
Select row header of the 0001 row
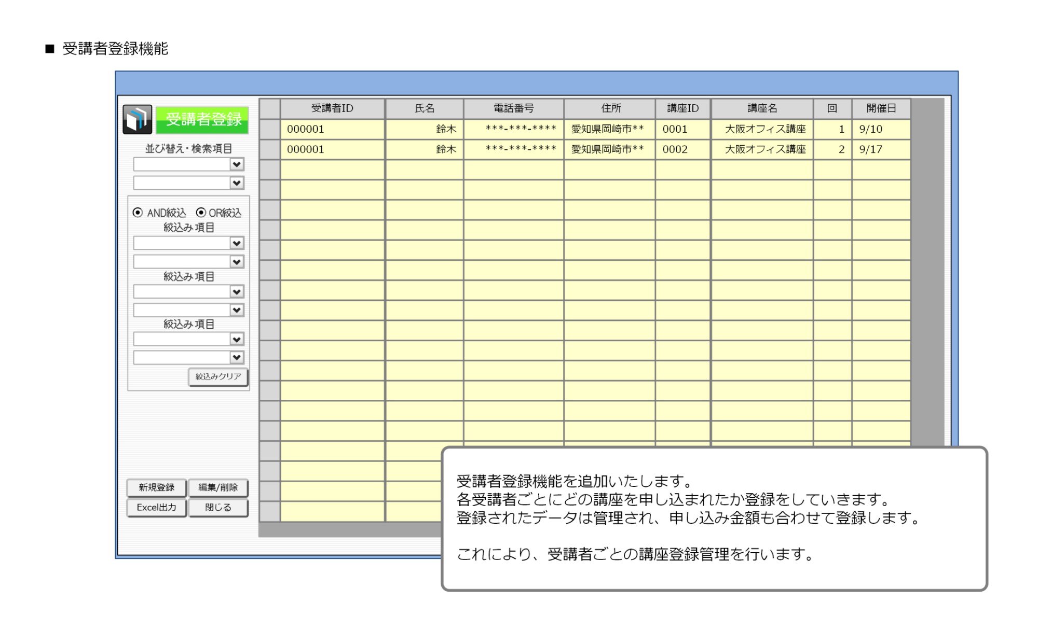pyautogui.click(x=270, y=130)
